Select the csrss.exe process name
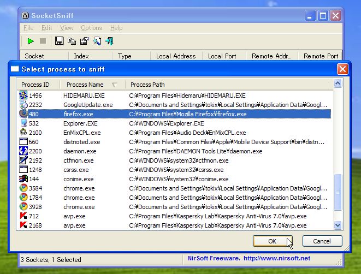361x274 pixels. [76, 170]
